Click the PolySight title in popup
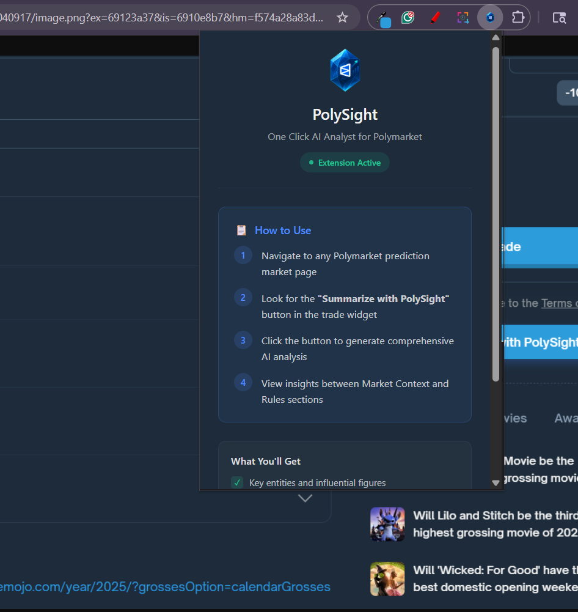578x612 pixels. click(x=345, y=115)
